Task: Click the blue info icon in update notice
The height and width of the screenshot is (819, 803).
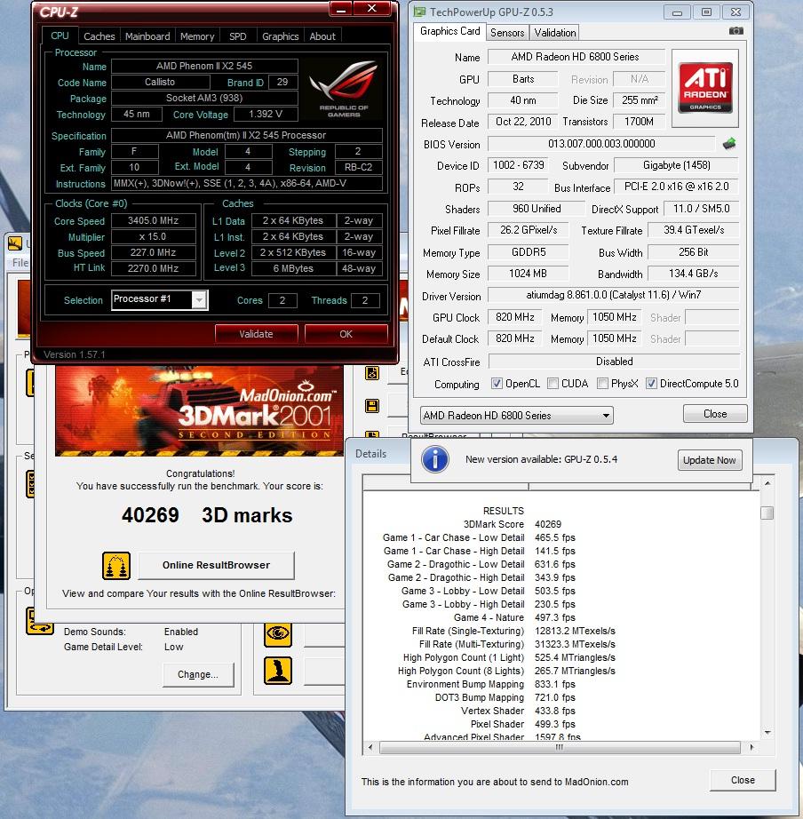Action: [x=434, y=459]
